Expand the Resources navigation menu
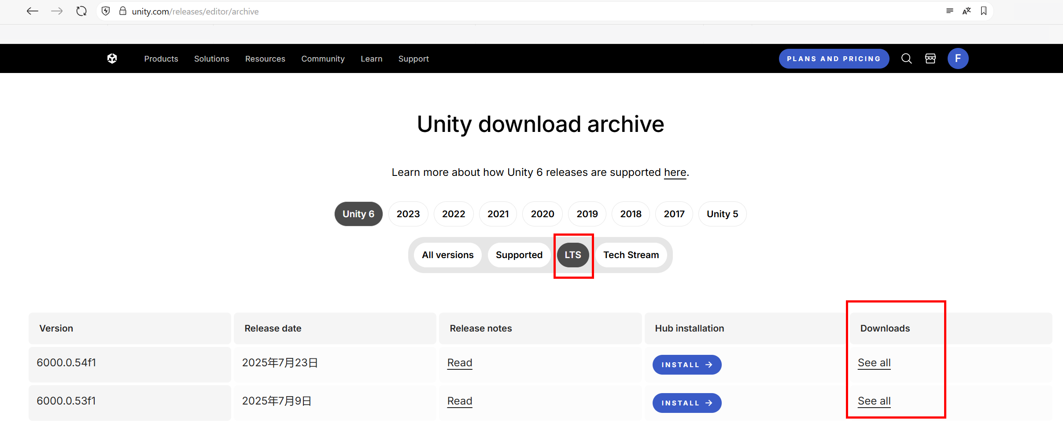 point(265,58)
